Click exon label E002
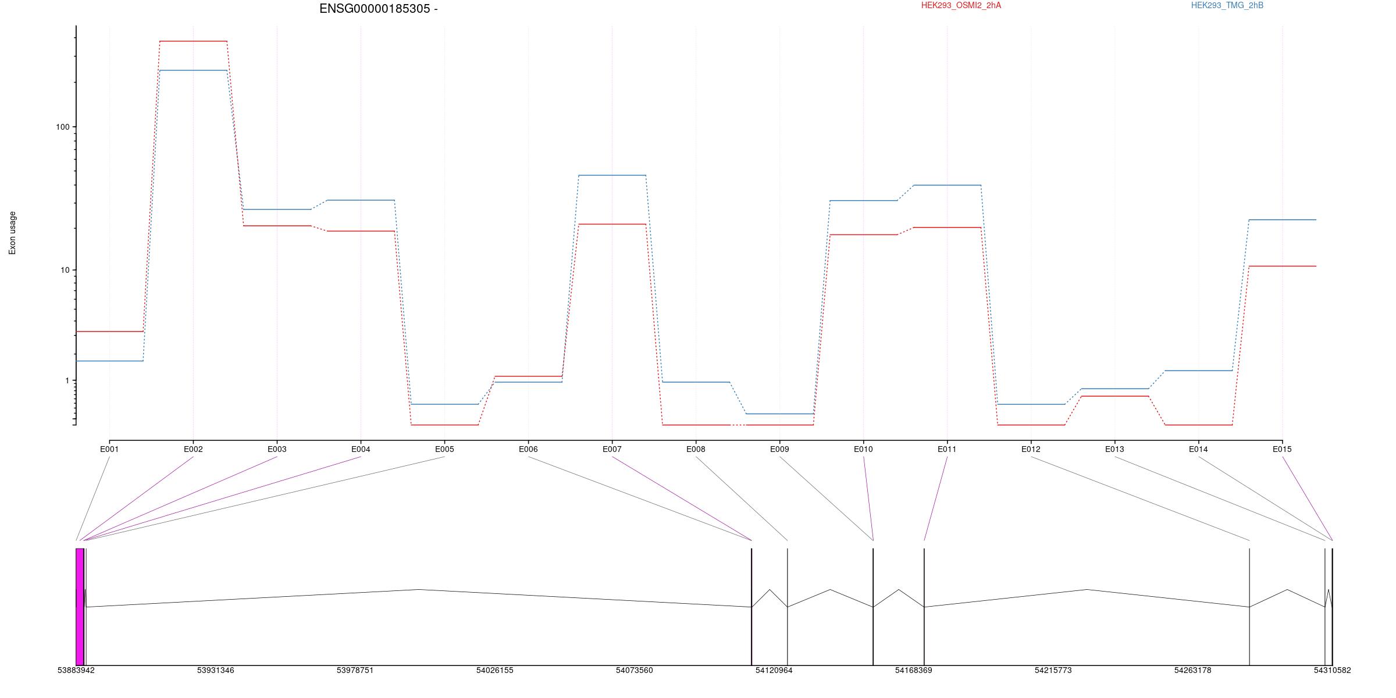Viewport: 1396px width, 698px height. [193, 449]
